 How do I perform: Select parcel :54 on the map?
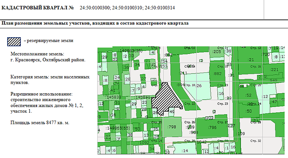pyautogui.click(x=164, y=61)
